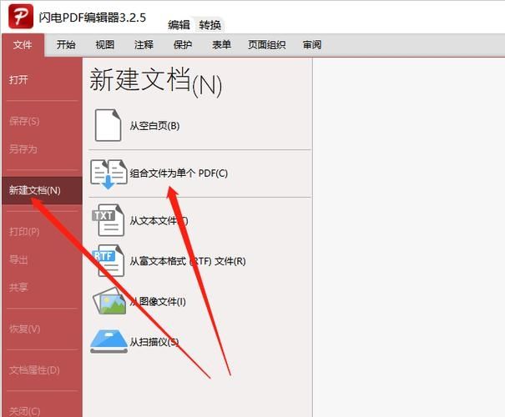505x417 pixels.
Task: Open the 文件 tab
Action: click(x=23, y=45)
